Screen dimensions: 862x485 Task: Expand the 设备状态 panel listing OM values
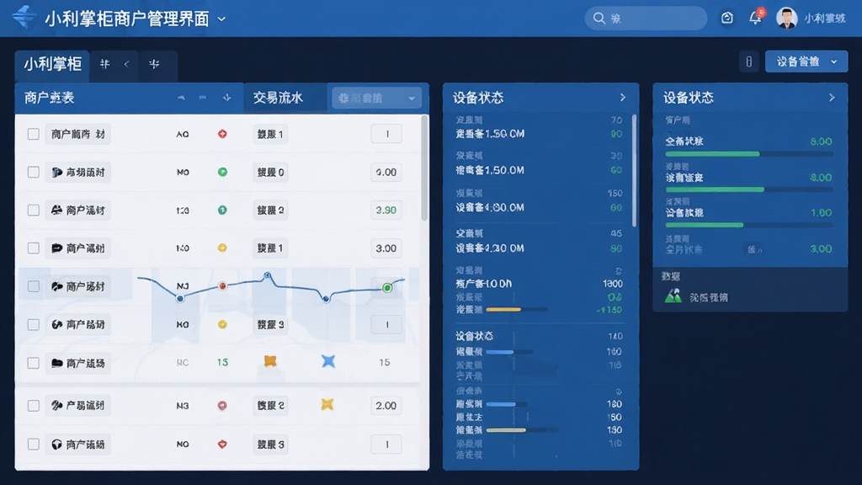click(622, 98)
